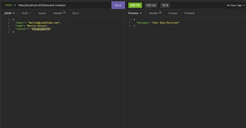Click the name value Martin Patino
Screen dimensions: 246x128
point(37,26)
